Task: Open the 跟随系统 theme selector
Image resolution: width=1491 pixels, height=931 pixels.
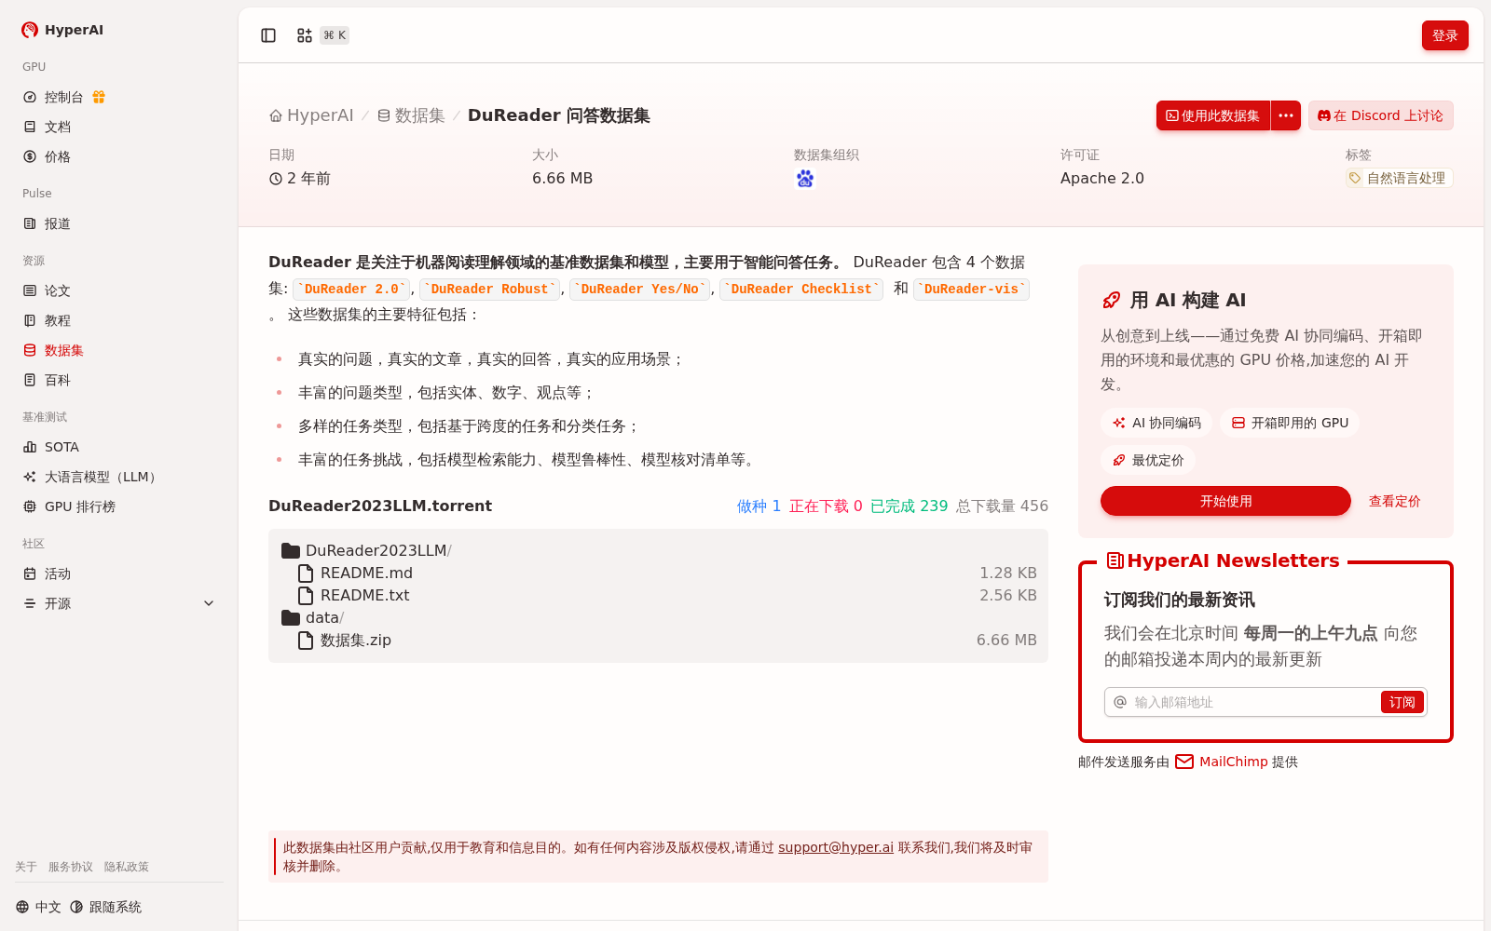Action: [x=106, y=907]
